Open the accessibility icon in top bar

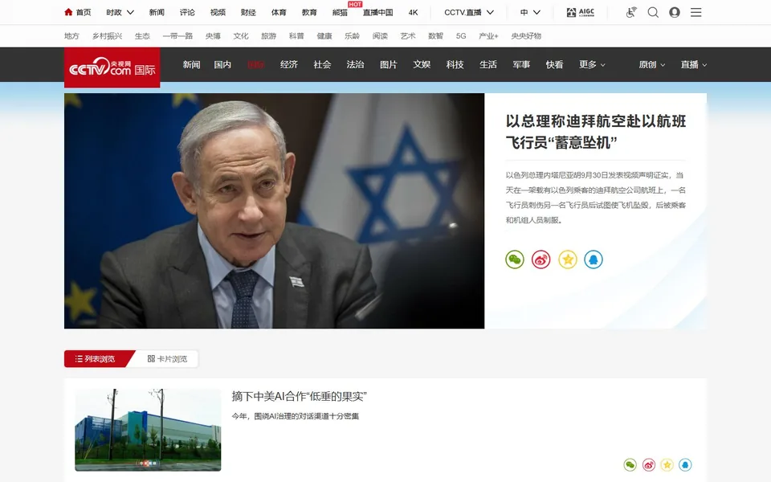click(631, 12)
